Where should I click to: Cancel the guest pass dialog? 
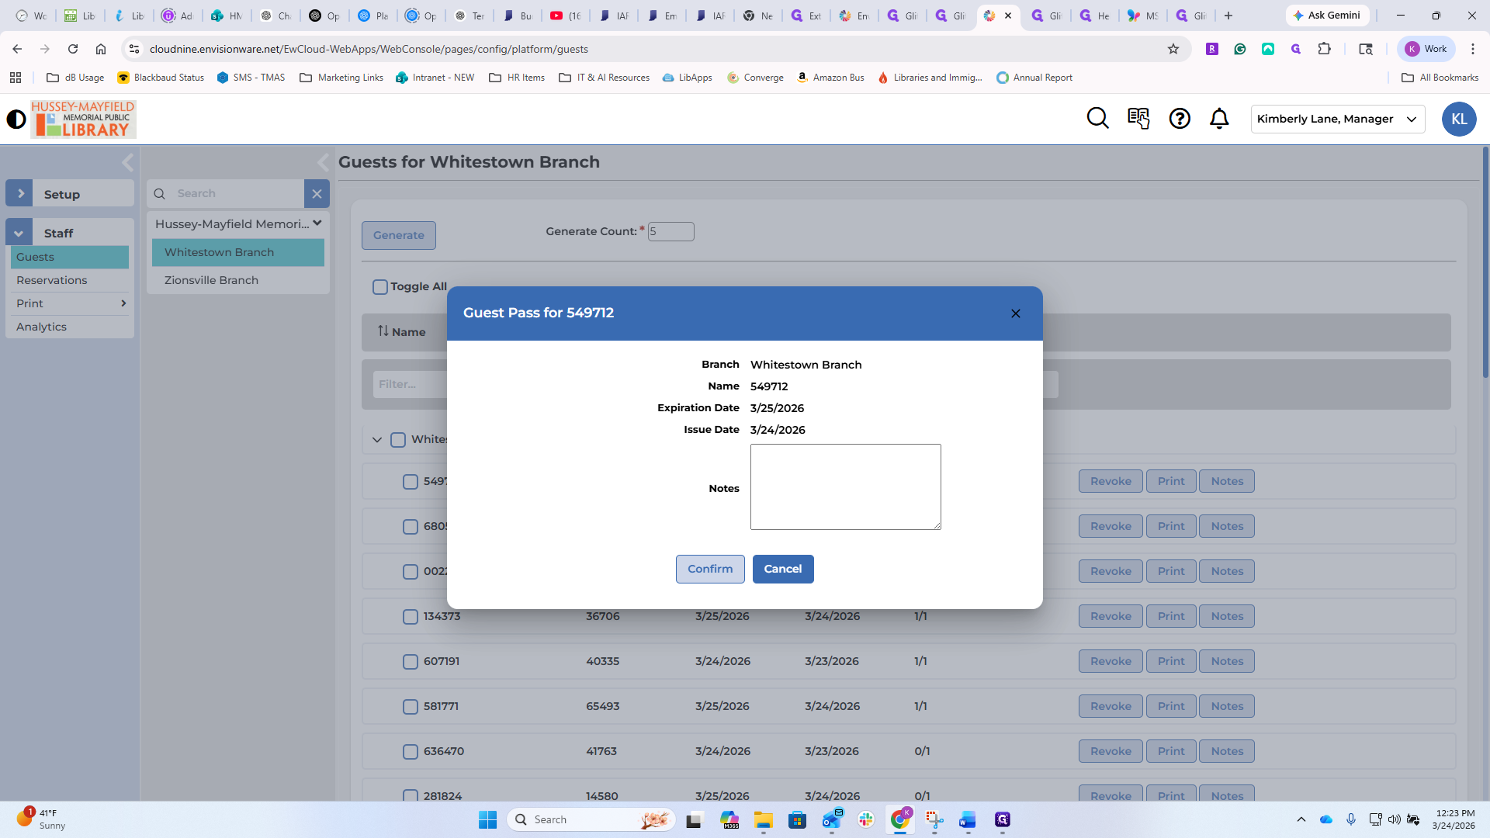(x=782, y=569)
